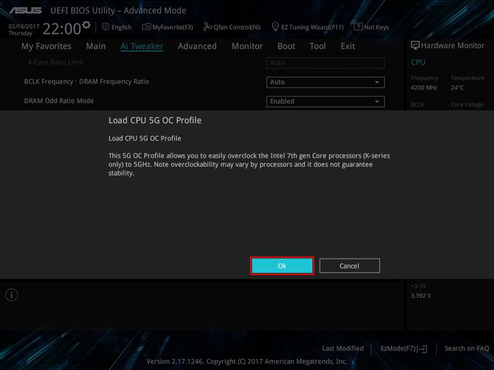
Task: Go to the Monitor tab
Action: point(247,46)
